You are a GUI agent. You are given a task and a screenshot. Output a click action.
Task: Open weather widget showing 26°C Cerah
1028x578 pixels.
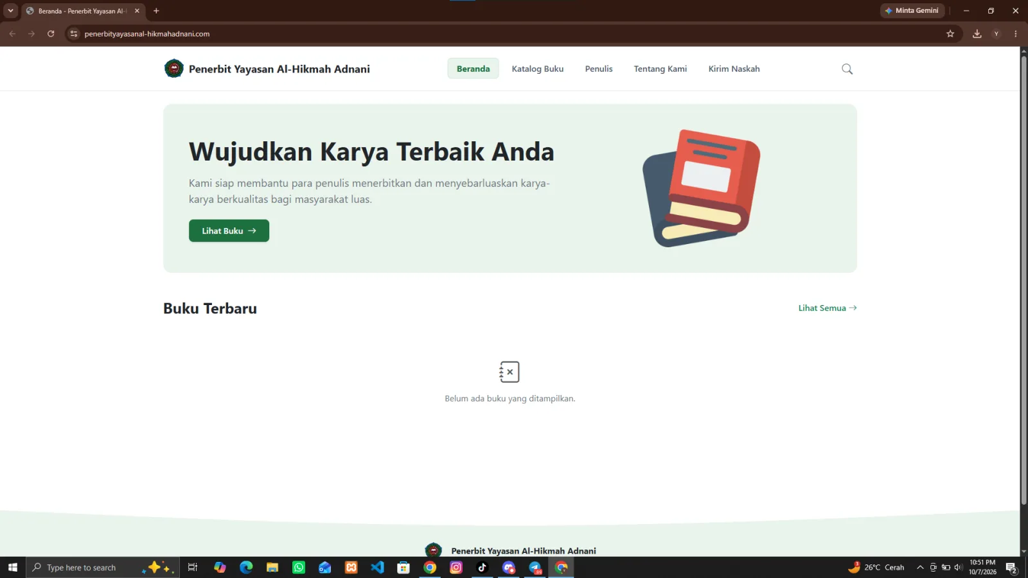click(876, 567)
